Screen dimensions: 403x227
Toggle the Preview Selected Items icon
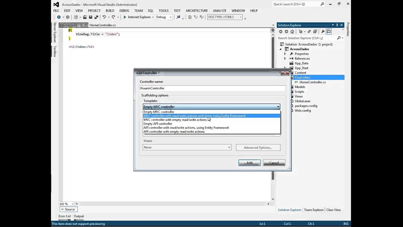pyautogui.click(x=328, y=32)
